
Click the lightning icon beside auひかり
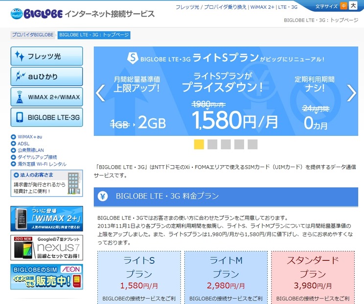point(21,76)
